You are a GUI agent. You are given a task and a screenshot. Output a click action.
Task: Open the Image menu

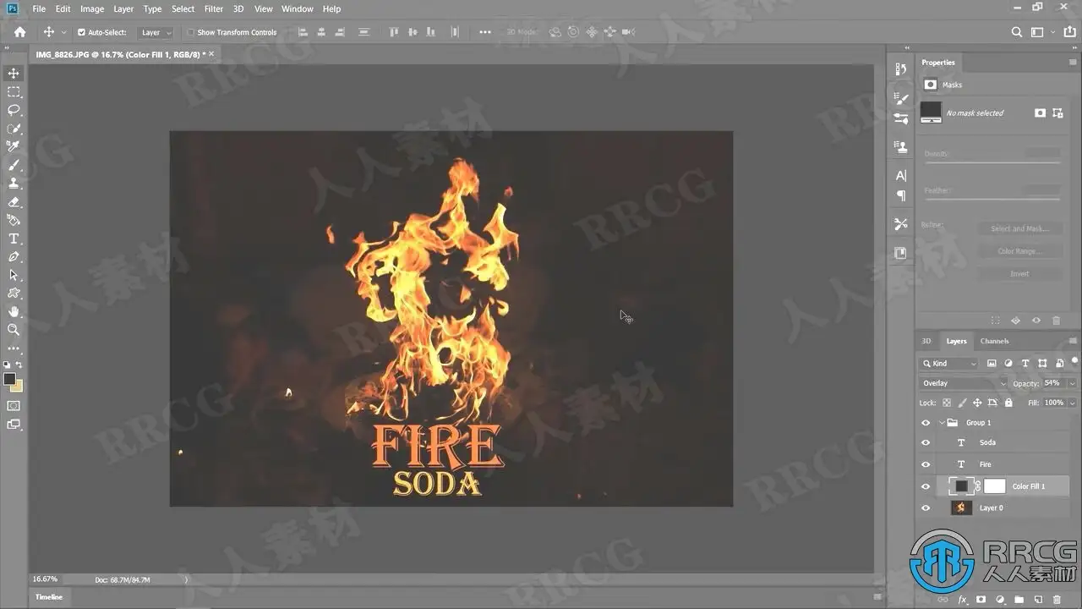[92, 8]
